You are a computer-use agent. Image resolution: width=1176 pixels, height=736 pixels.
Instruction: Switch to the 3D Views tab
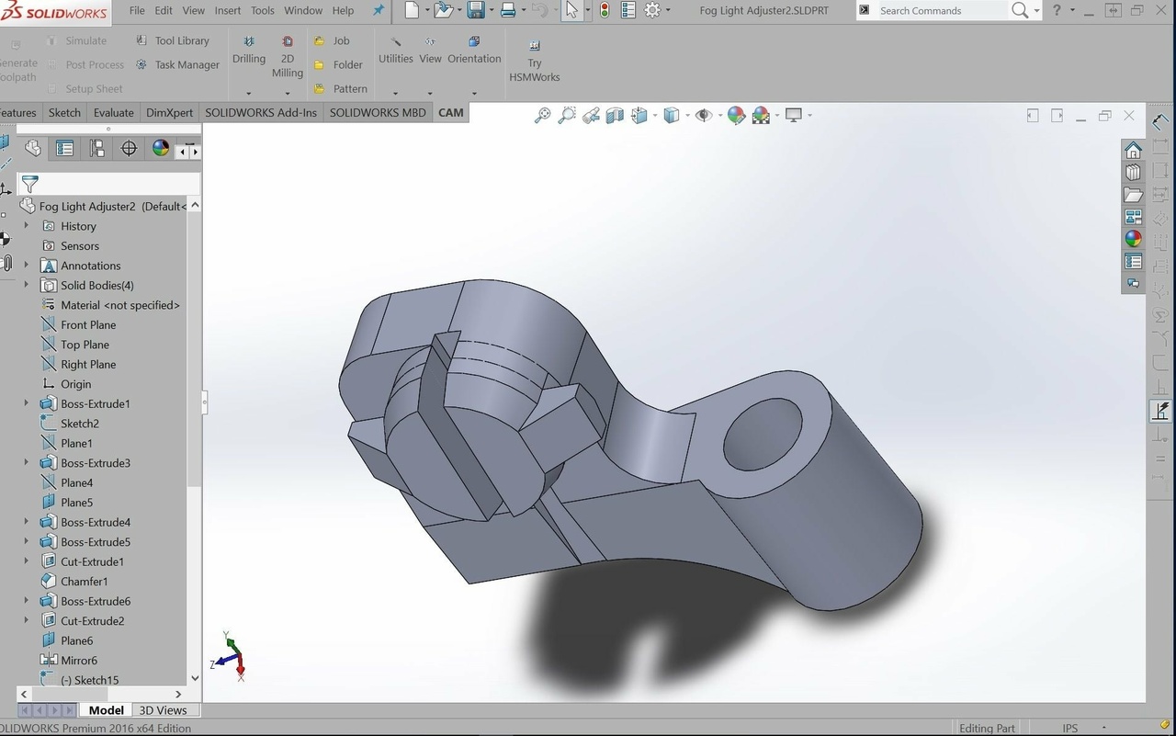tap(163, 709)
